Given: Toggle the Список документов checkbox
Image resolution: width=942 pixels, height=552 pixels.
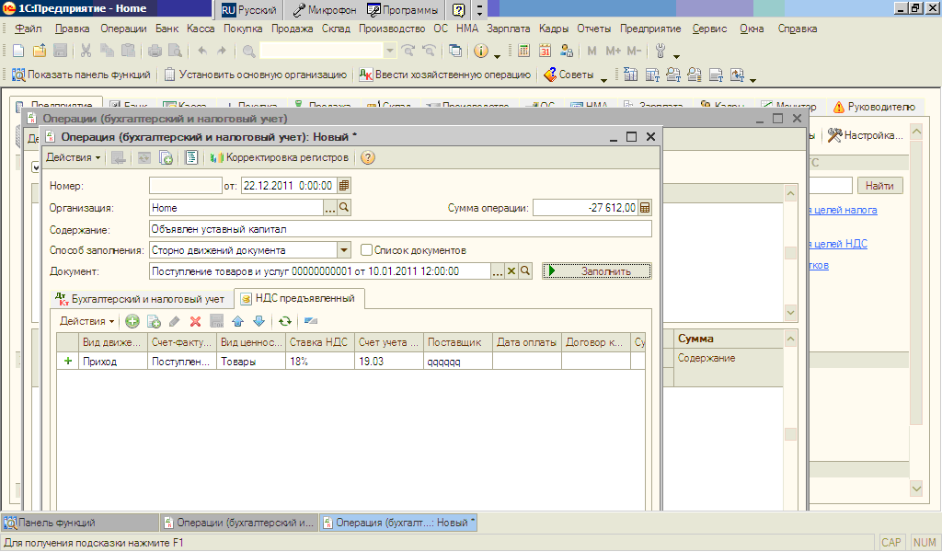Looking at the screenshot, I should click(x=366, y=250).
